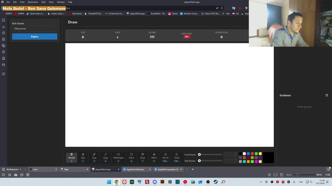
Task: Click the Reset zoom button
Action: click(x=289, y=175)
